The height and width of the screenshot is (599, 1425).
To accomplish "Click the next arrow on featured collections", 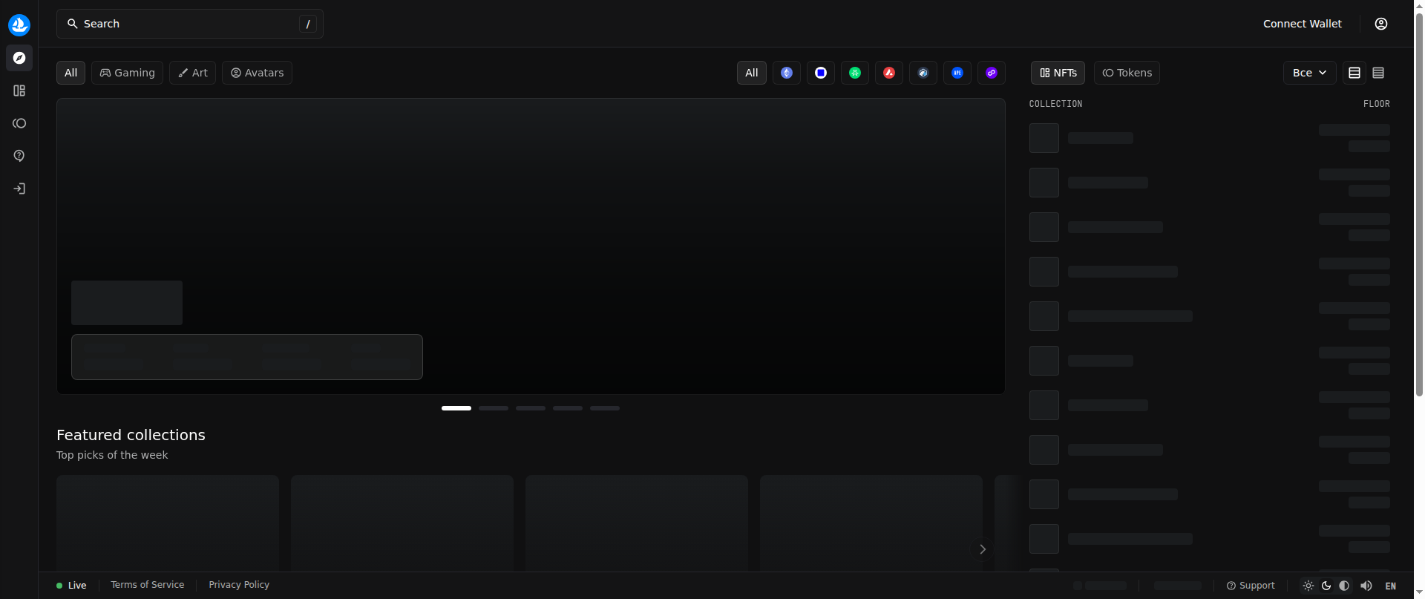I will pyautogui.click(x=982, y=549).
